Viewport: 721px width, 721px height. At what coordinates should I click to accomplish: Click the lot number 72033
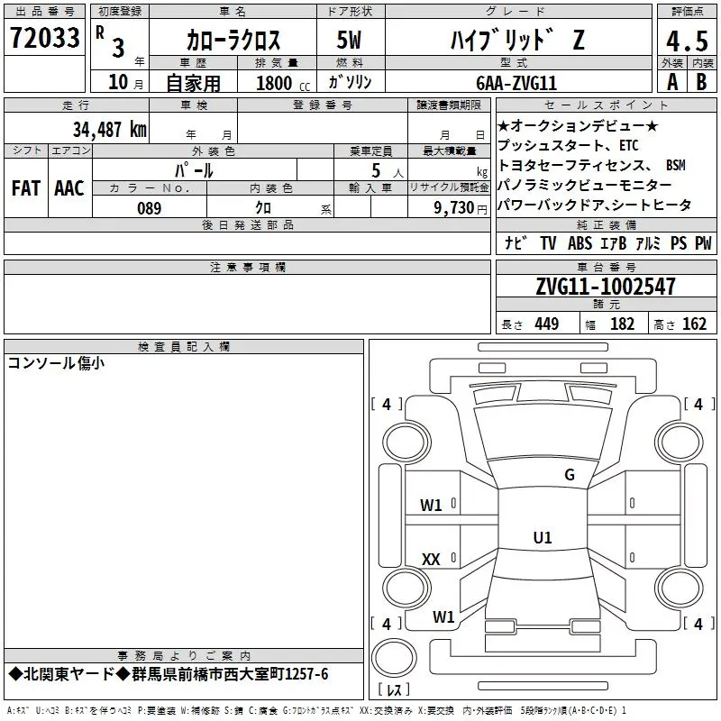point(44,38)
